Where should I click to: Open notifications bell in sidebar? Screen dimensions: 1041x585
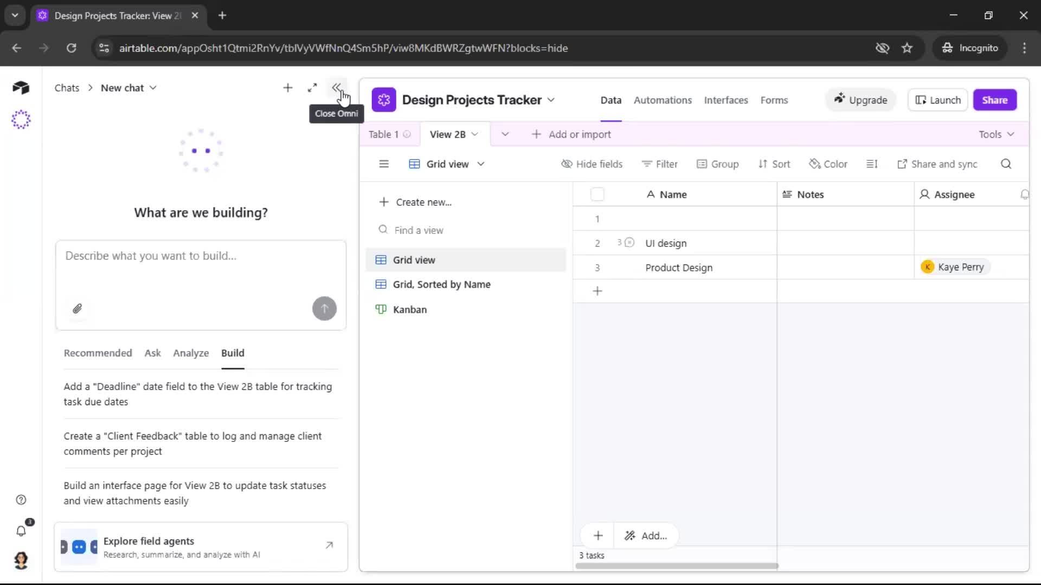pos(21,531)
